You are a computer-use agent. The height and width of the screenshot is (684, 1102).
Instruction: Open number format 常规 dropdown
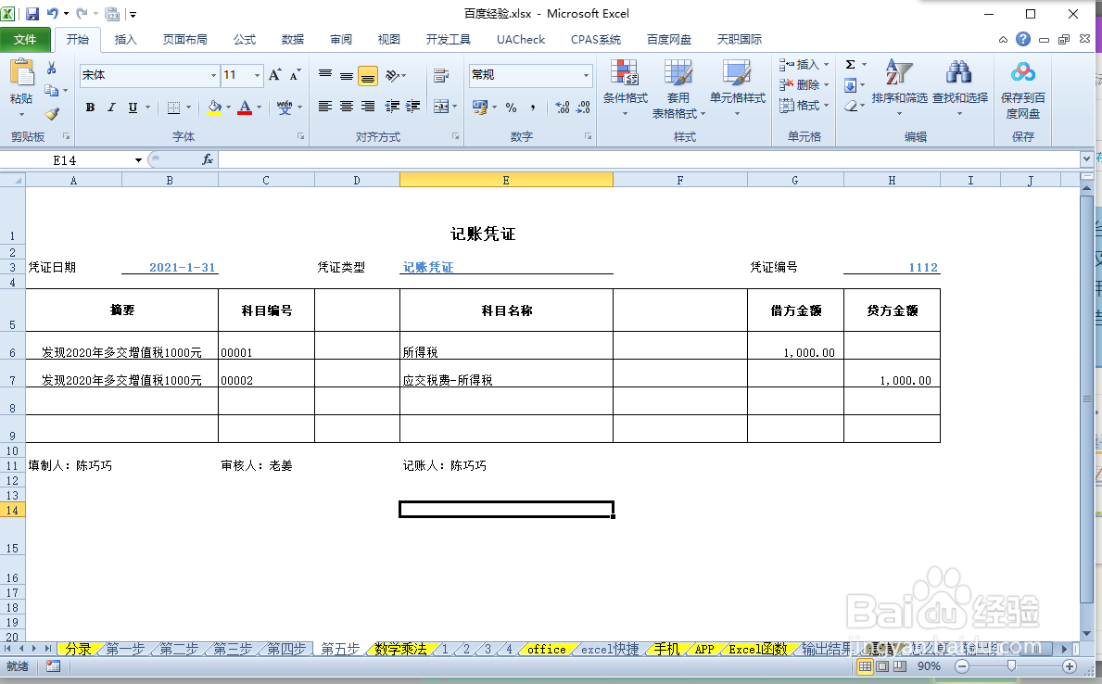[x=586, y=75]
